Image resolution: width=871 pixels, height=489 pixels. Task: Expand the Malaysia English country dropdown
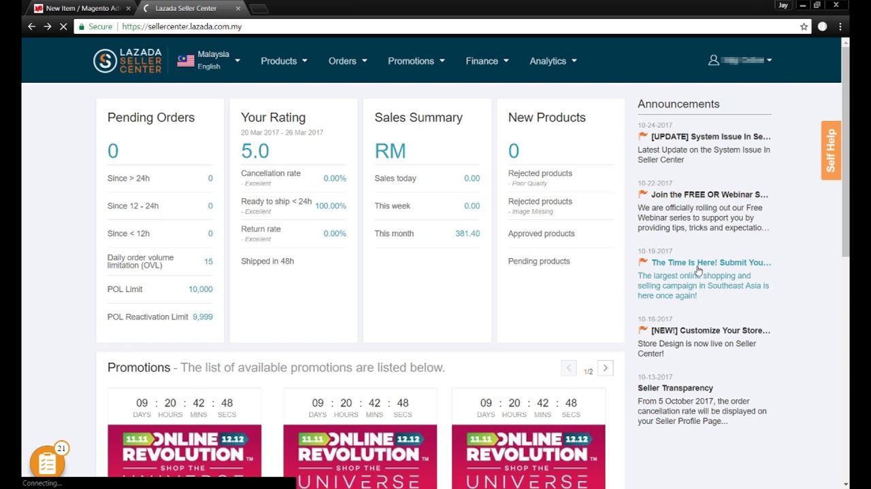[x=237, y=60]
